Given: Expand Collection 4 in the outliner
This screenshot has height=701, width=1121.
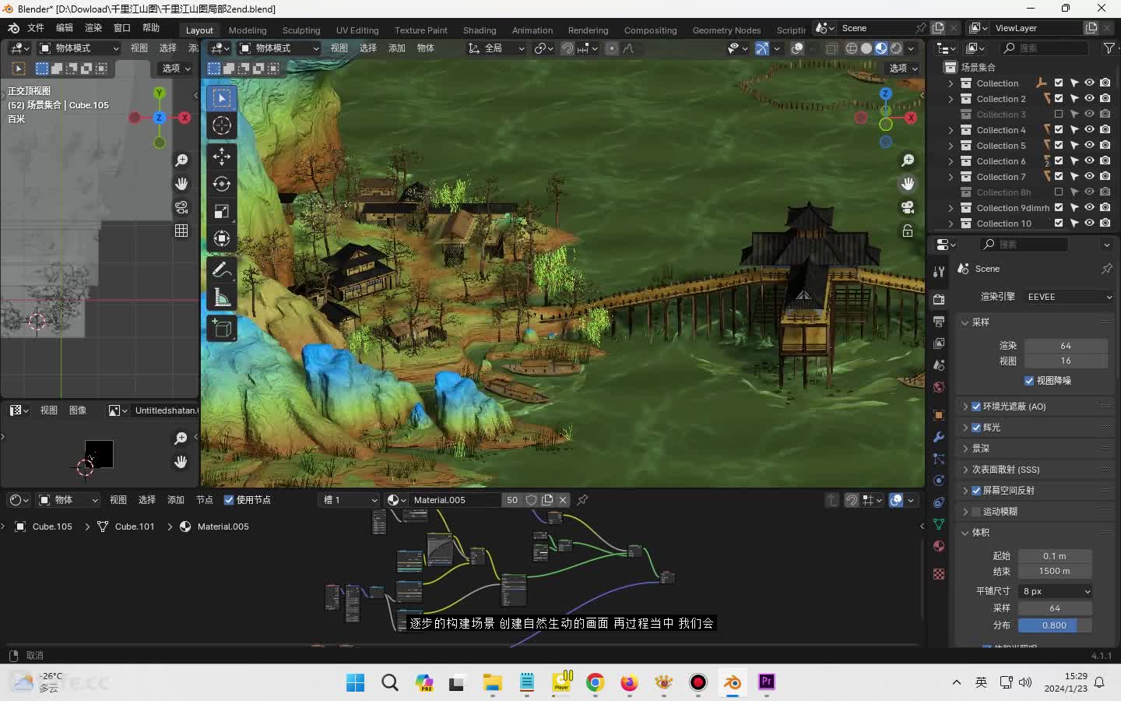Looking at the screenshot, I should (x=951, y=130).
